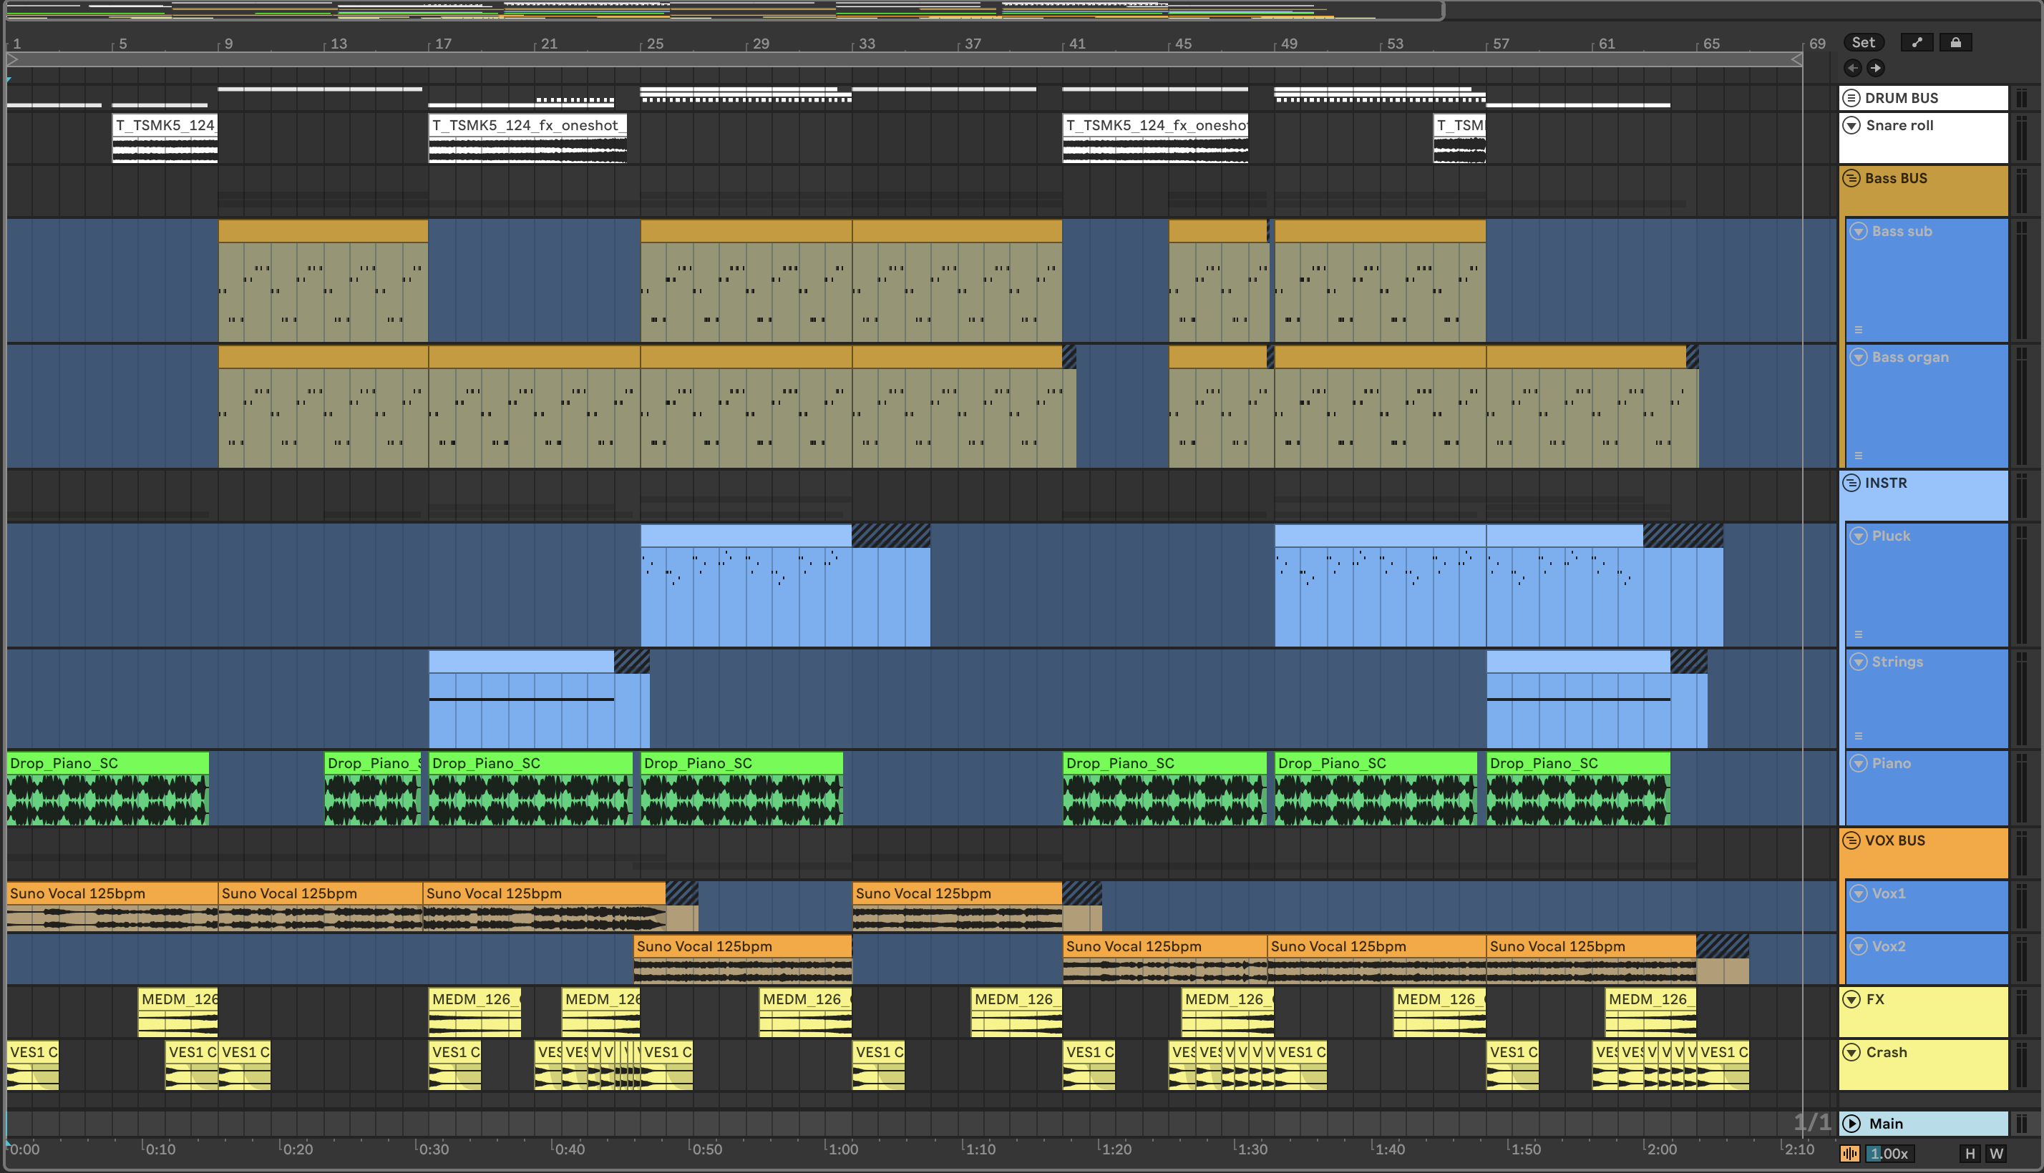
Task: Click the W optimize width button
Action: click(x=1997, y=1153)
